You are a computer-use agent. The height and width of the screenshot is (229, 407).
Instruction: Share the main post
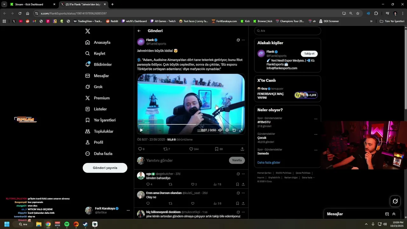242,149
